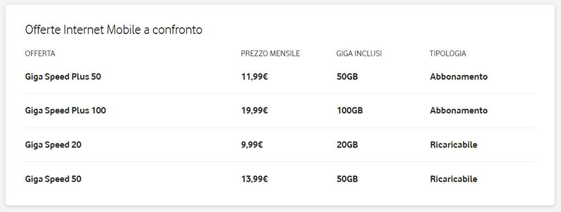Select the 19,99€ monthly price
Screen dimensions: 561x212
click(x=254, y=111)
